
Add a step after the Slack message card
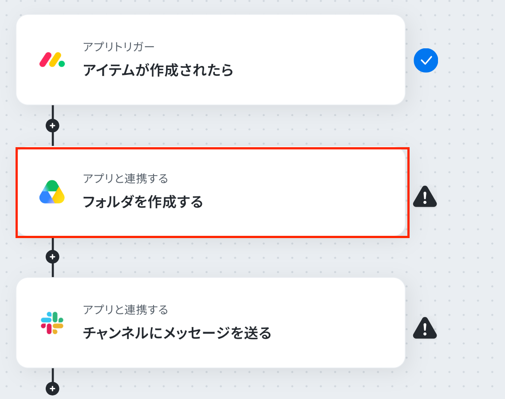point(52,388)
